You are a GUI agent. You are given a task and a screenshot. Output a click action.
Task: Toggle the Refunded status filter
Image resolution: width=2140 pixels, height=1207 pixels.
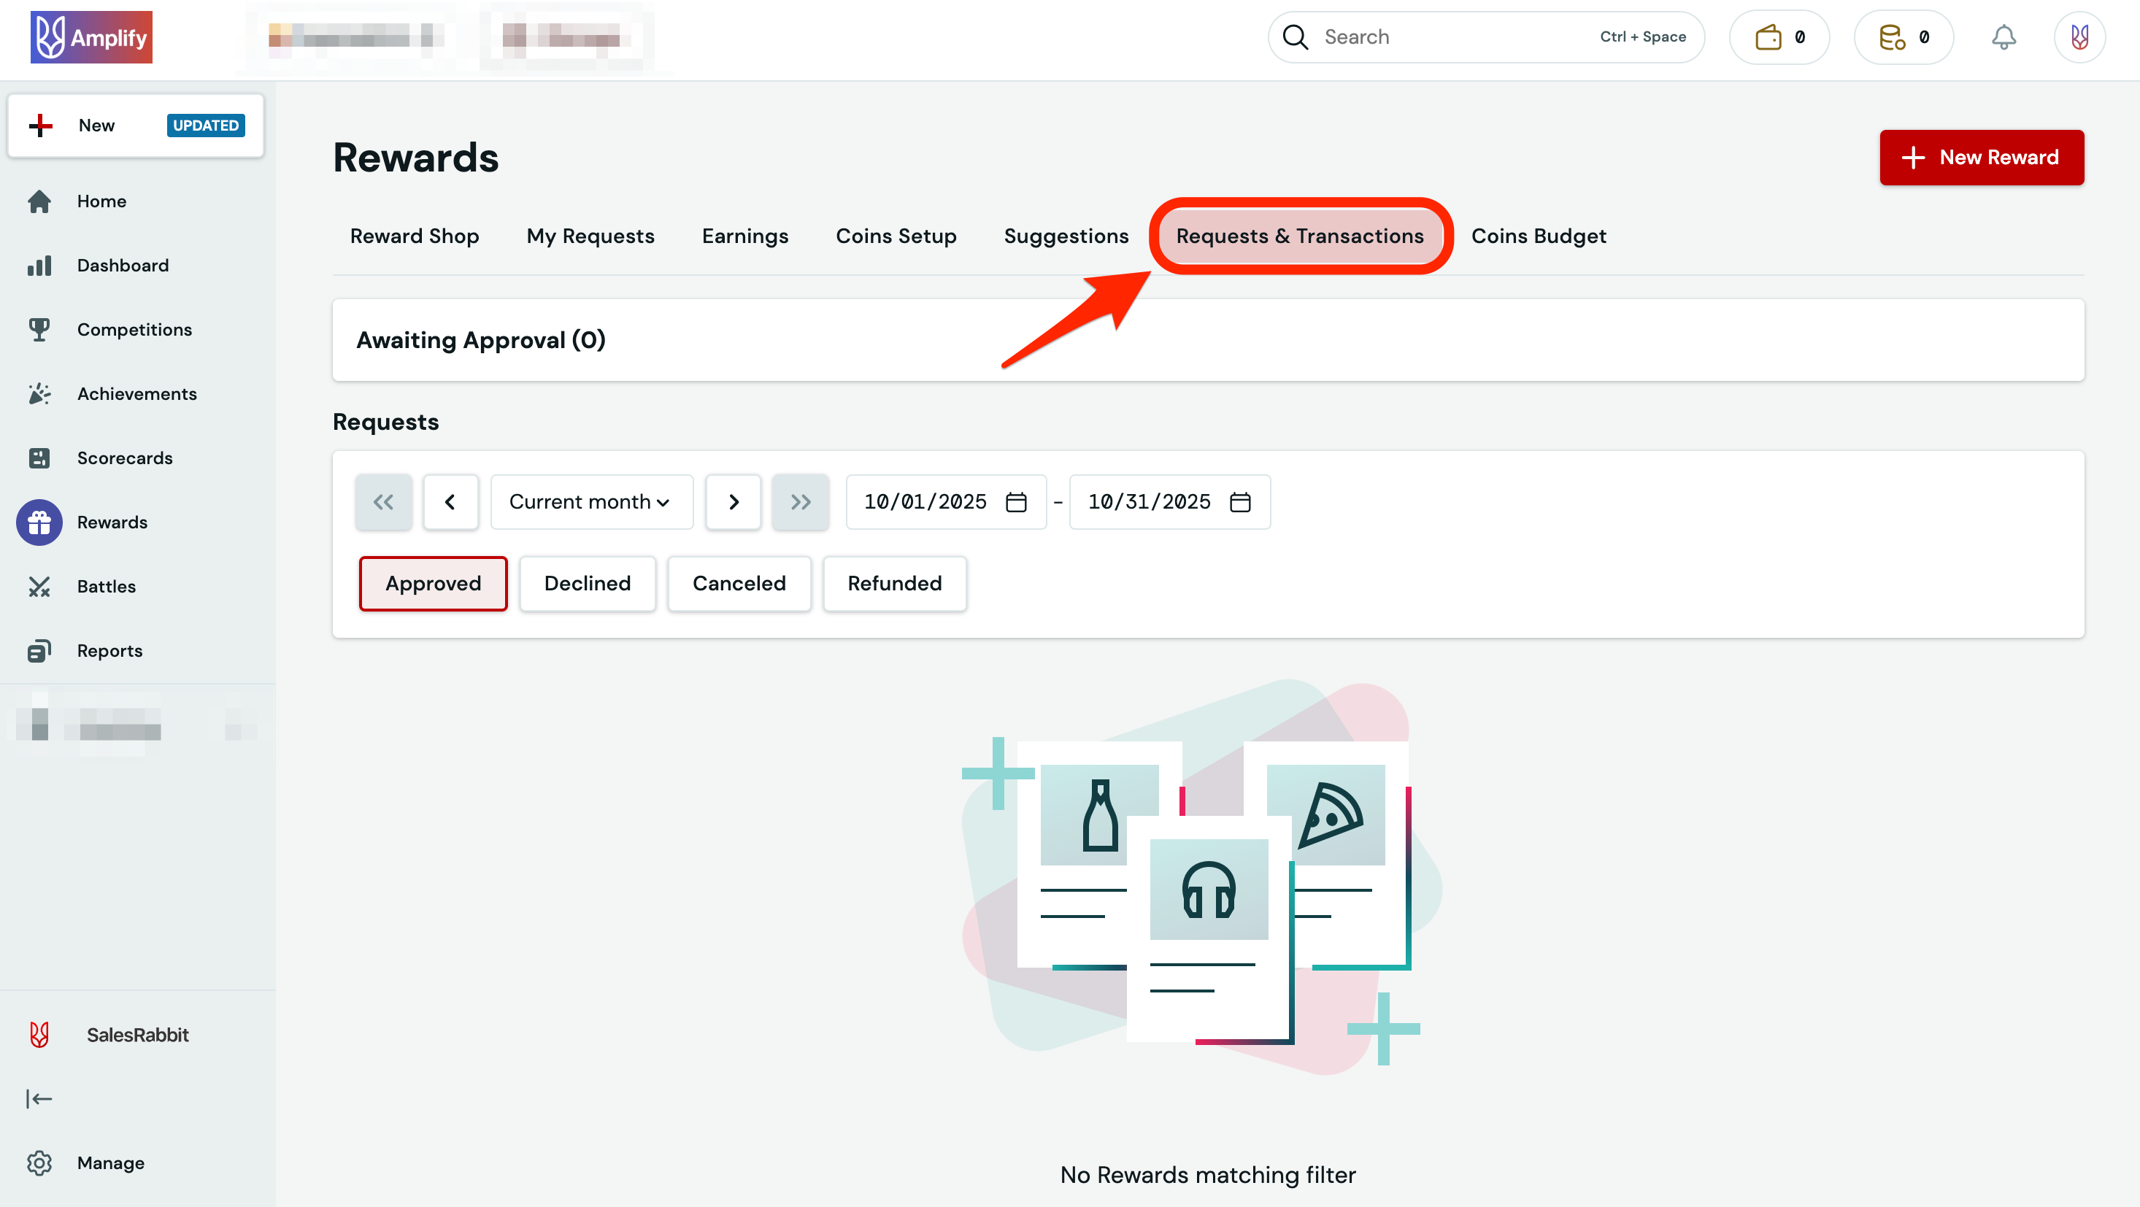point(894,583)
